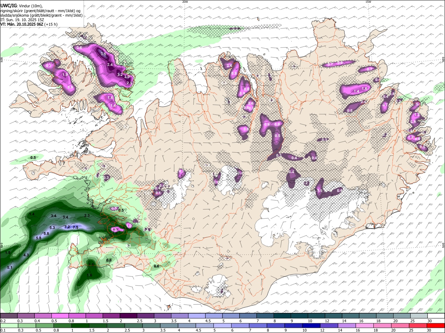Click the "0.2" label under the snow scale
The width and height of the screenshot is (445, 333).
[3, 321]
